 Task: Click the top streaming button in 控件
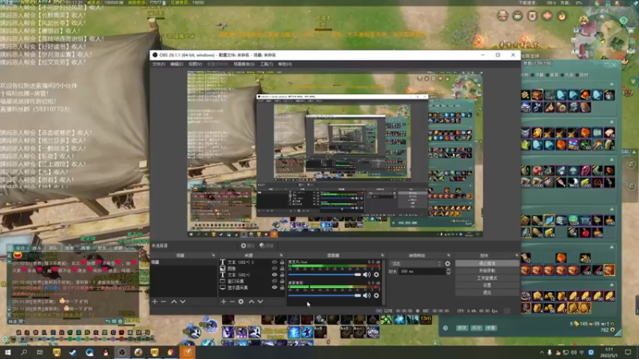coord(487,263)
